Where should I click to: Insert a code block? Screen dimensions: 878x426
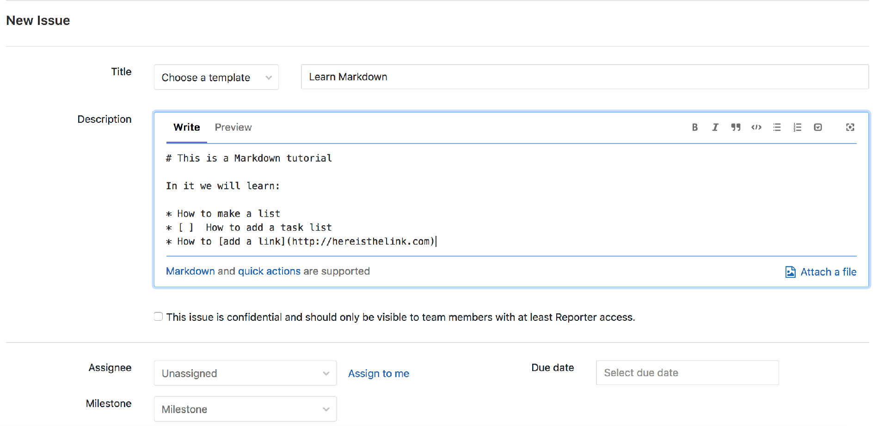756,127
